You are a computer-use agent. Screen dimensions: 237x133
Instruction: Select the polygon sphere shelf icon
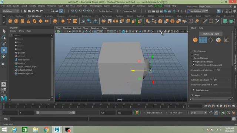pyautogui.click(x=10, y=21)
